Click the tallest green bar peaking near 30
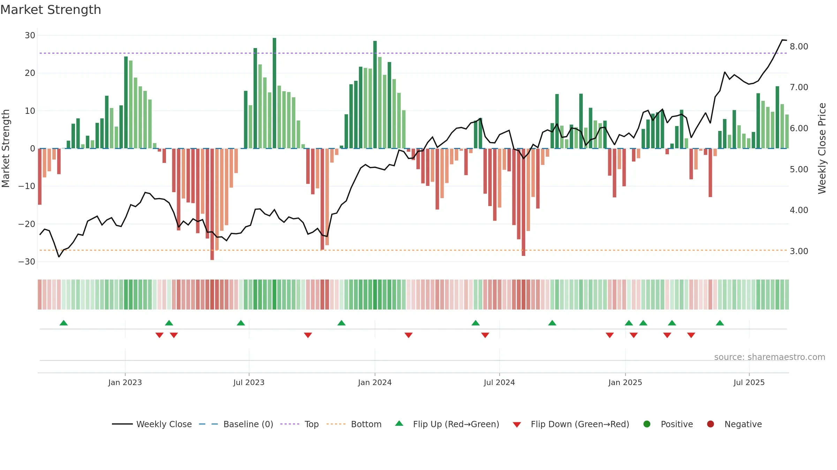 tap(274, 93)
